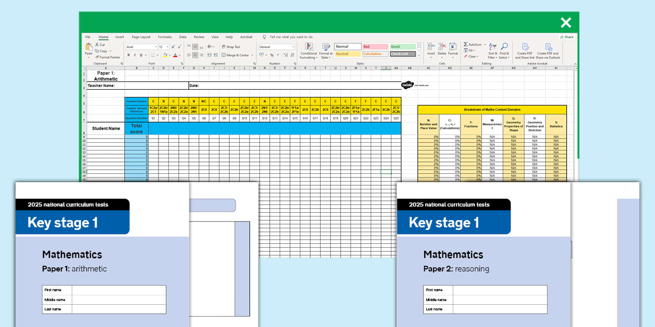Image resolution: width=655 pixels, height=327 pixels.
Task: Open Find & Select options
Action: [x=503, y=49]
